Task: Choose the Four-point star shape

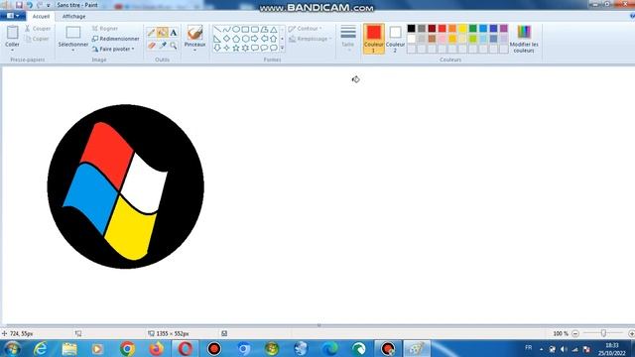Action: point(226,48)
